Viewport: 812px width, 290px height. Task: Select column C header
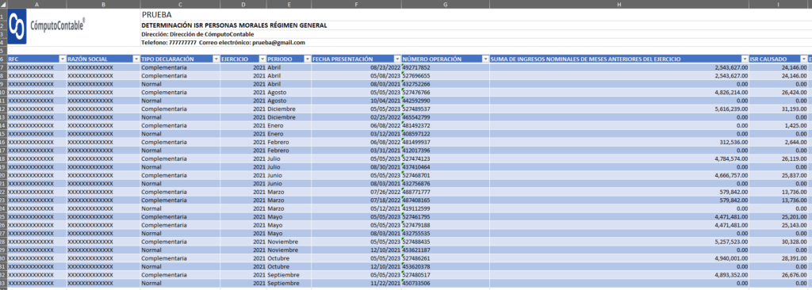pyautogui.click(x=180, y=4)
